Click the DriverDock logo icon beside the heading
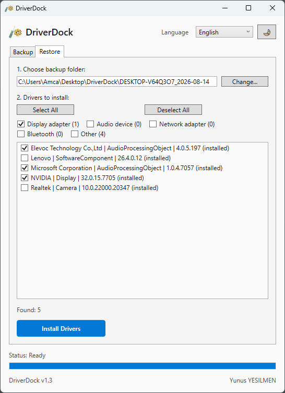The width and height of the screenshot is (285, 393). click(15, 32)
